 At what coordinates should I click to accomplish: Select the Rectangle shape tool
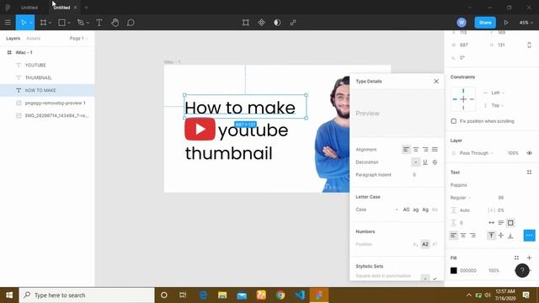[61, 23]
